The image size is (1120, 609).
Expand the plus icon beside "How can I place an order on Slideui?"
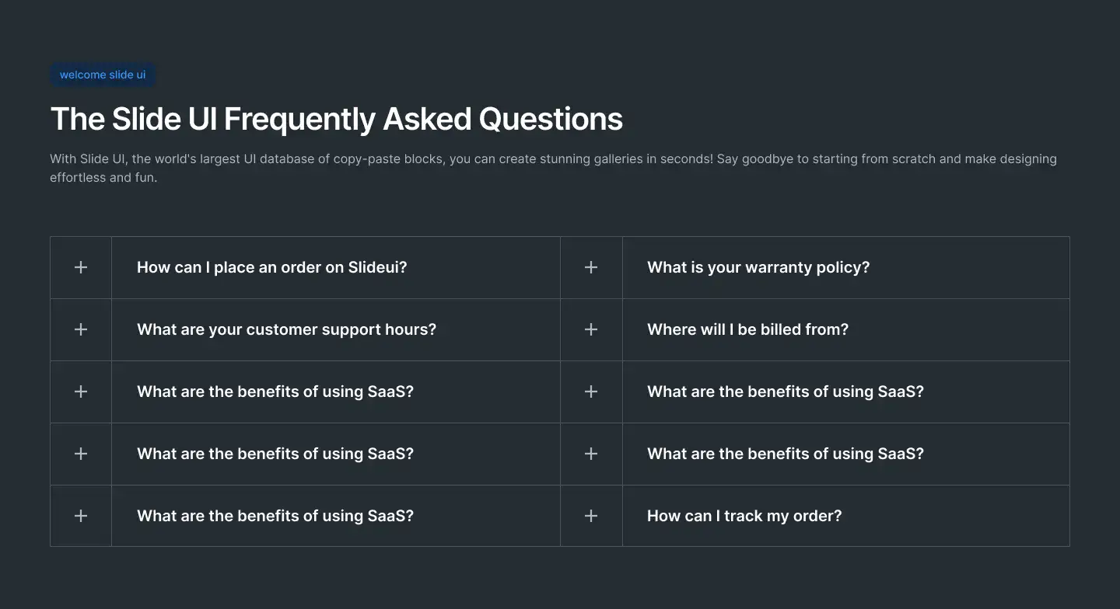pyautogui.click(x=81, y=267)
